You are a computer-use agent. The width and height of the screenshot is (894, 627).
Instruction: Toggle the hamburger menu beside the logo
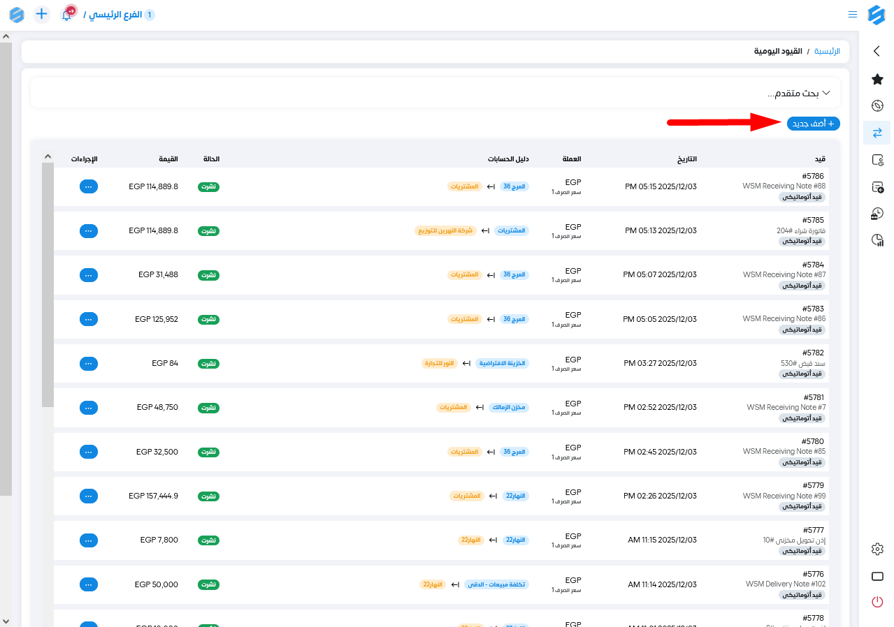click(x=853, y=15)
